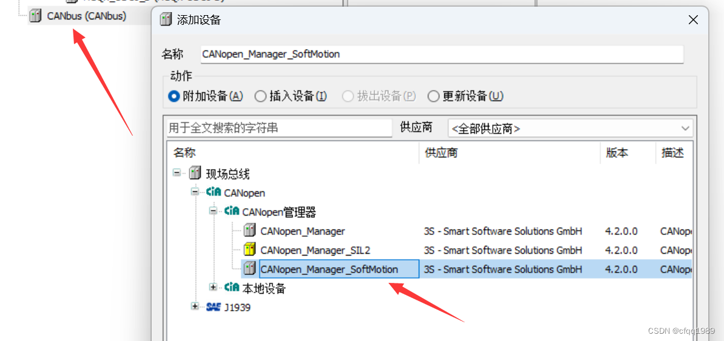Select the 现场总线 tree label
724x341 pixels.
tap(228, 174)
